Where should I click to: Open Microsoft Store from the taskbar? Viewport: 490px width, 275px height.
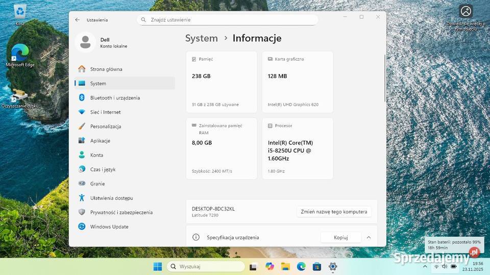pos(317,266)
